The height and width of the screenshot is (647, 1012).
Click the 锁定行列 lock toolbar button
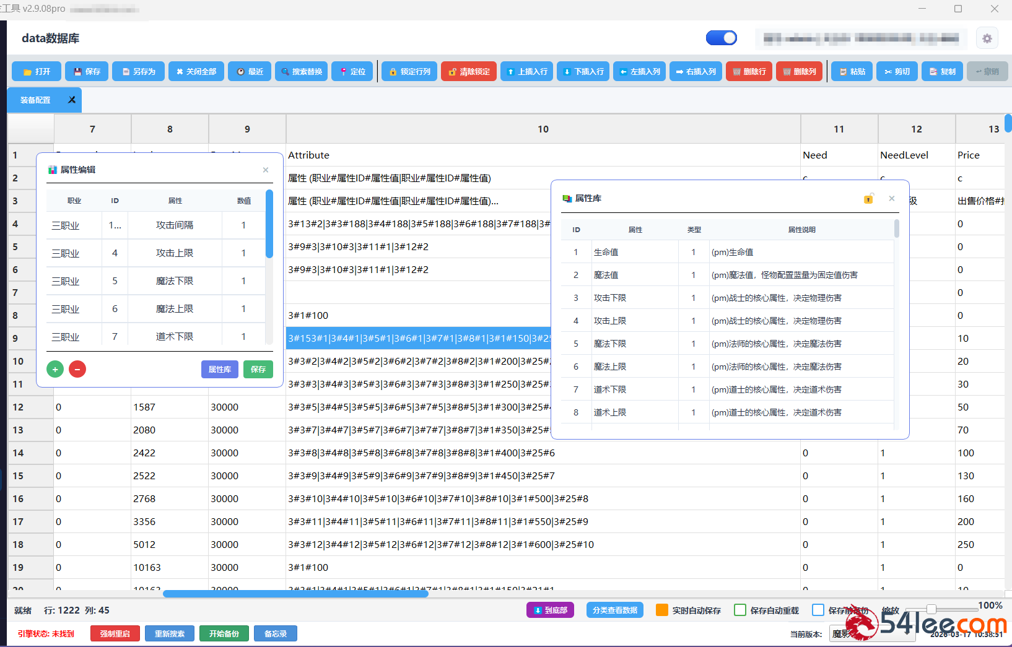coord(409,72)
